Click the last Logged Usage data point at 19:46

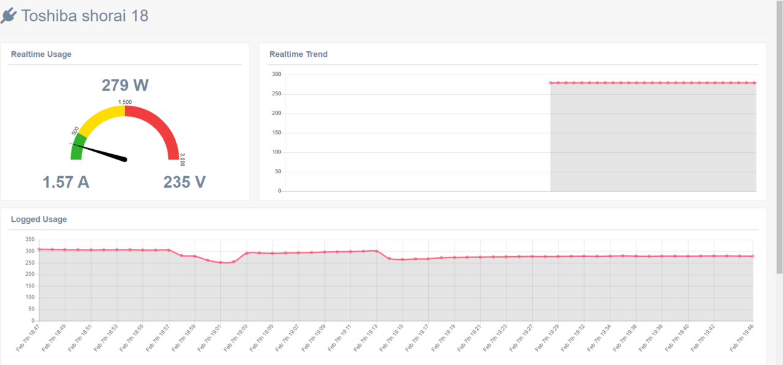[753, 256]
